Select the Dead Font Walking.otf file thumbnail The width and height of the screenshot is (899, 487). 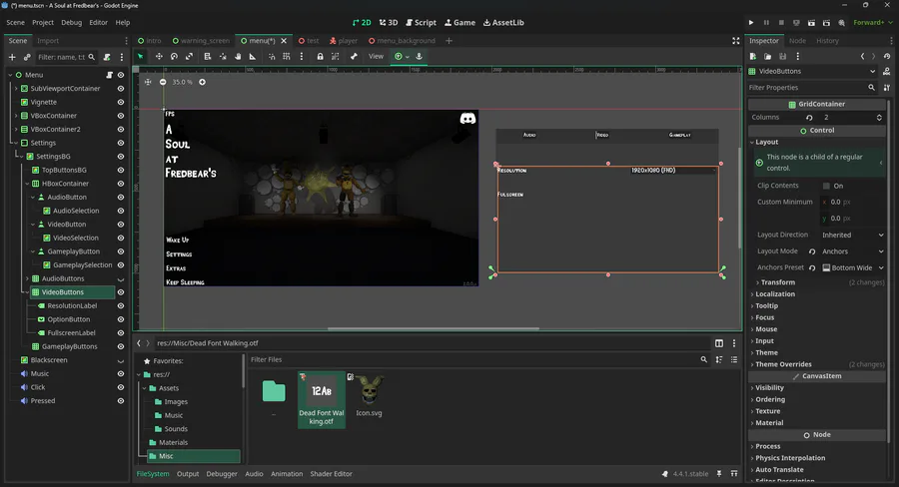click(x=321, y=399)
